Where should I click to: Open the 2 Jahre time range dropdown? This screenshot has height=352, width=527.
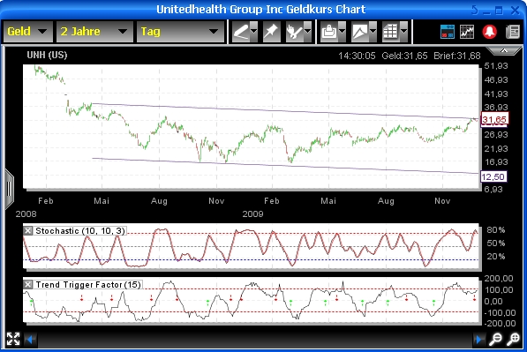click(x=94, y=32)
